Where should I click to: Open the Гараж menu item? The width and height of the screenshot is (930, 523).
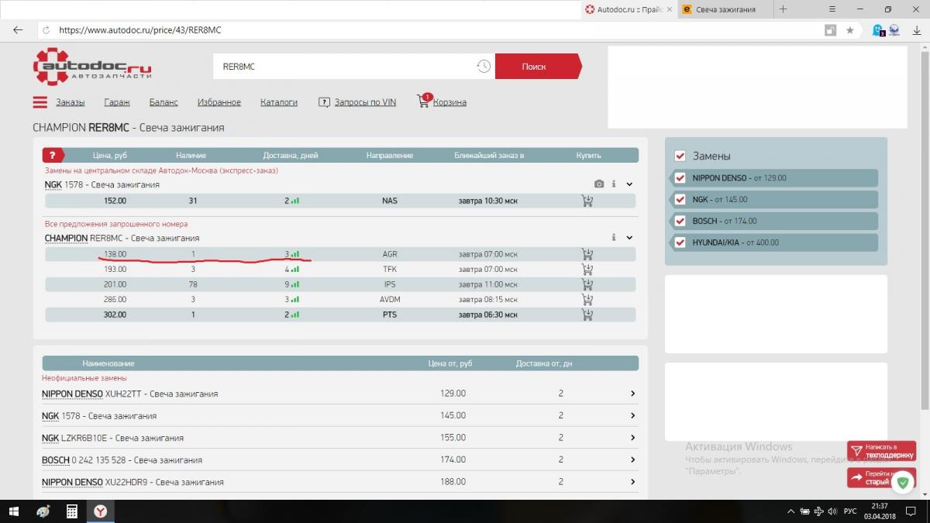click(x=117, y=102)
